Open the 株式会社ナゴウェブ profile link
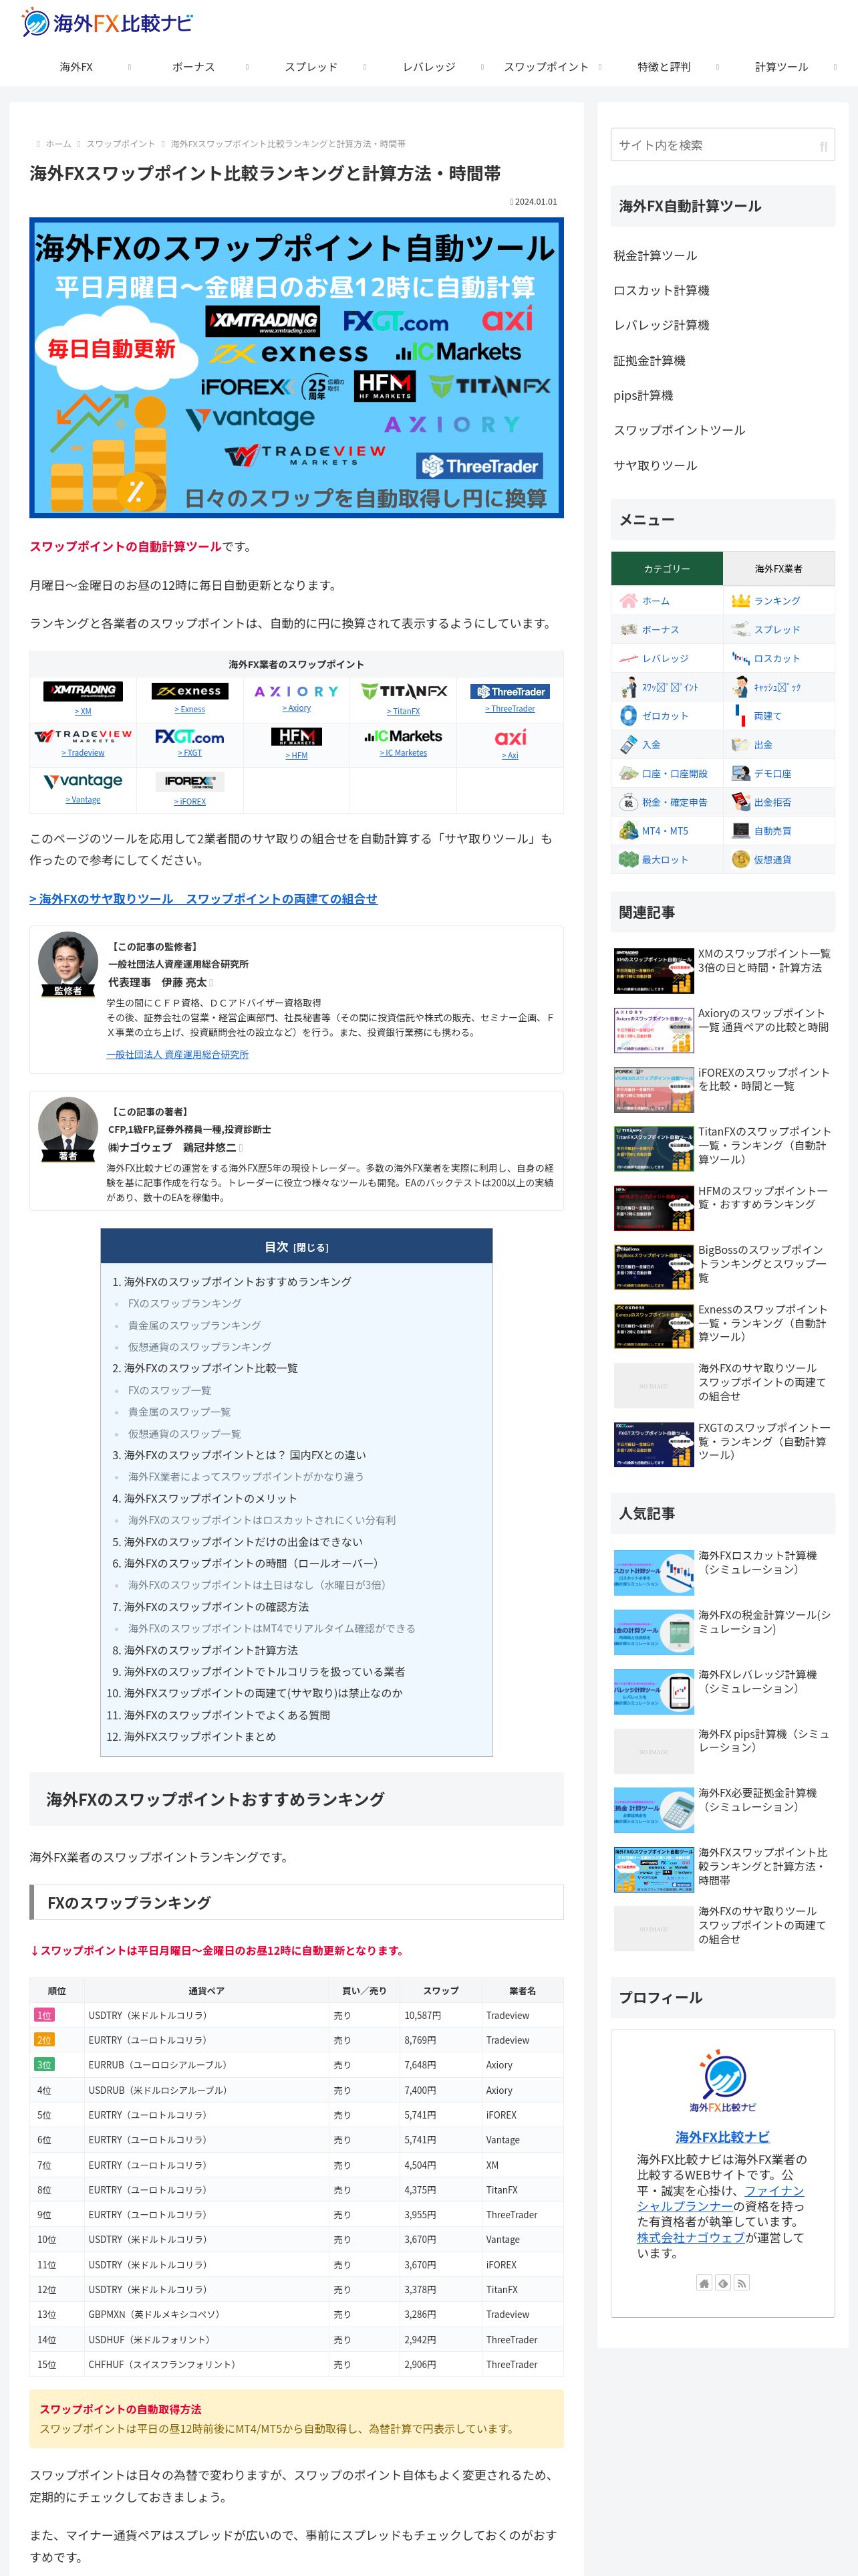 coord(691,2238)
